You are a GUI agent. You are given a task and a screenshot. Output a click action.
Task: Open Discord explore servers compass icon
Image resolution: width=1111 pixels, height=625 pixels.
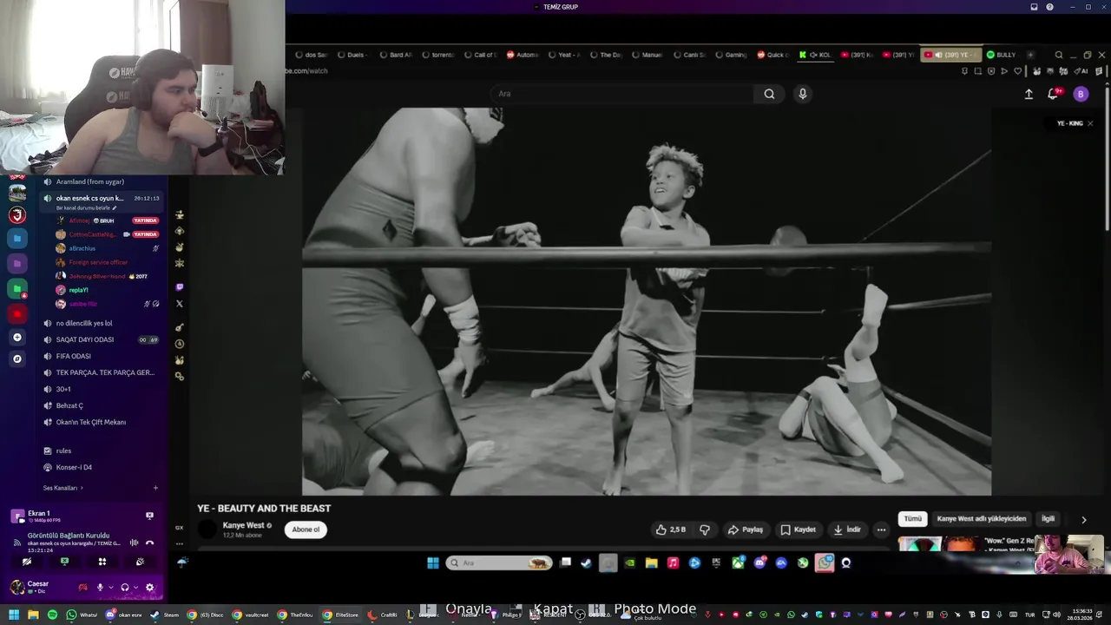click(16, 359)
